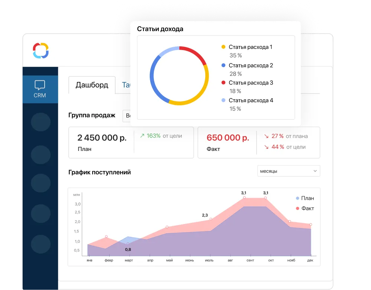Click the сент data point labeled 3,1
Viewport: 371px width, 290px height.
(244, 198)
